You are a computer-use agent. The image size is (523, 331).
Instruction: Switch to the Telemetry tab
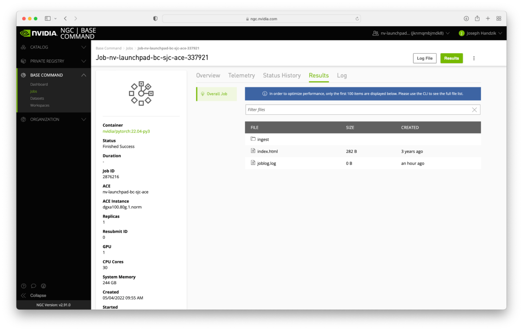pyautogui.click(x=241, y=75)
